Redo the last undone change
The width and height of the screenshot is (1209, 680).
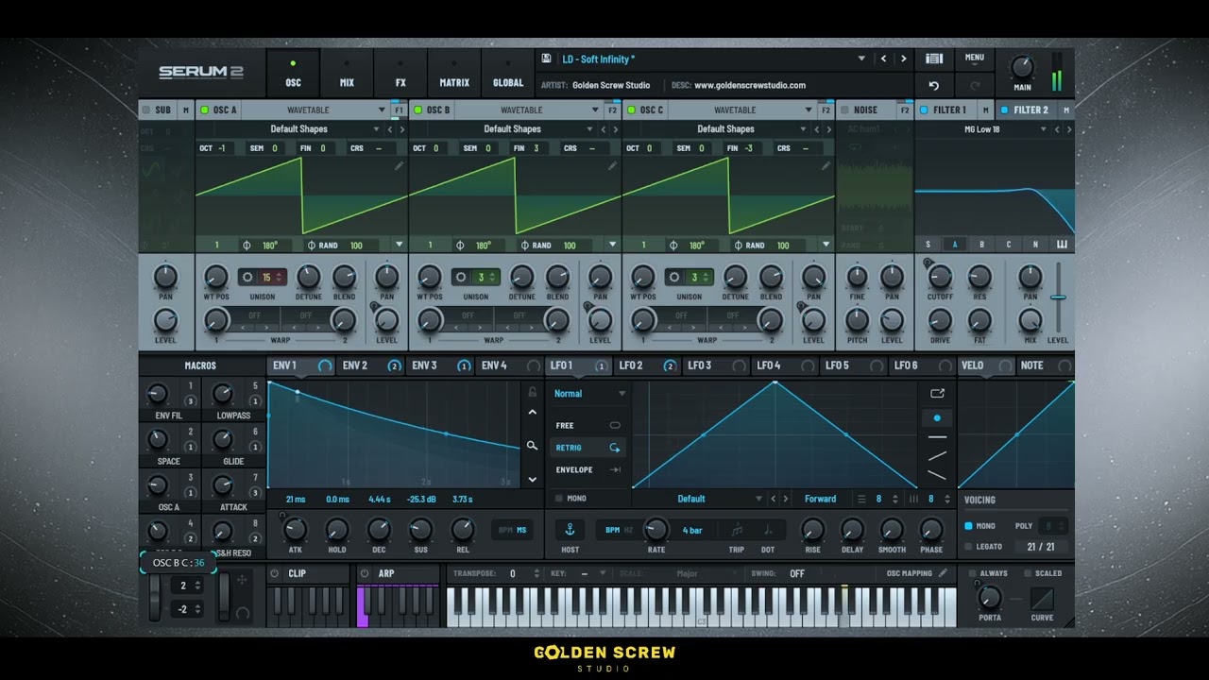tap(975, 85)
